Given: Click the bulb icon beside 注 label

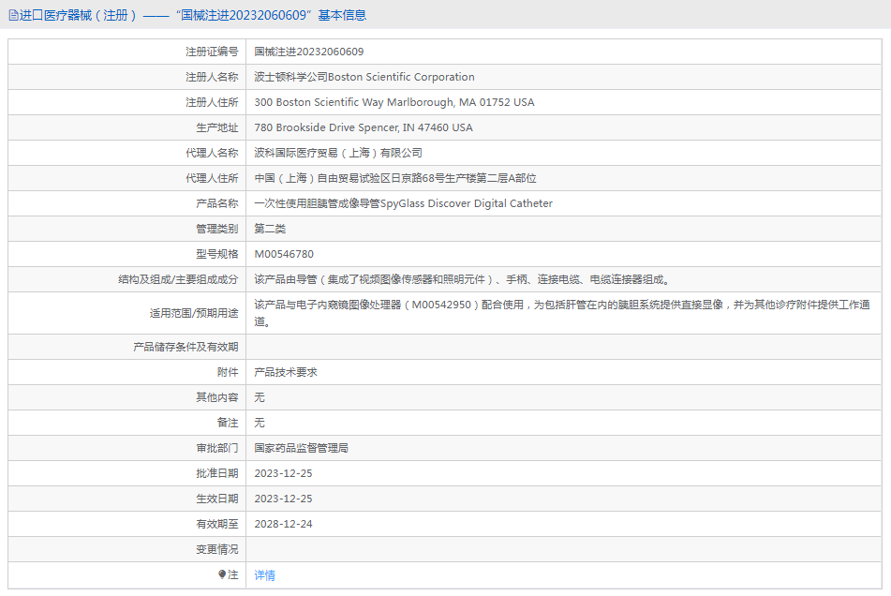Looking at the screenshot, I should [222, 574].
